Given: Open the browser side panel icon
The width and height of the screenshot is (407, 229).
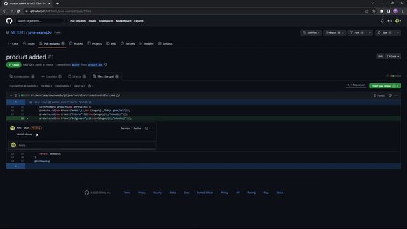Looking at the screenshot, I should click(389, 11).
